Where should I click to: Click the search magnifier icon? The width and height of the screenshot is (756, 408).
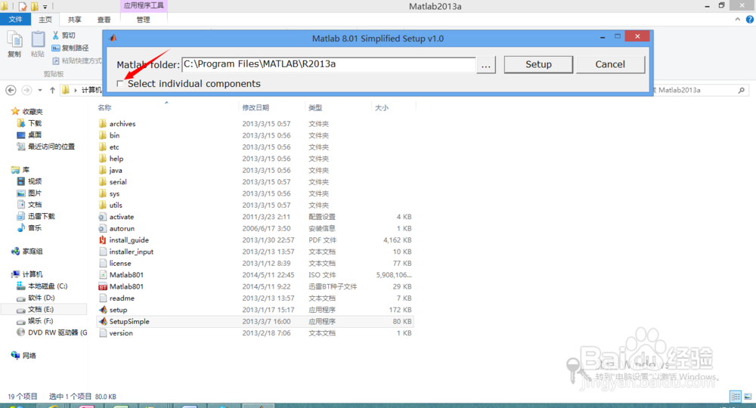point(741,90)
